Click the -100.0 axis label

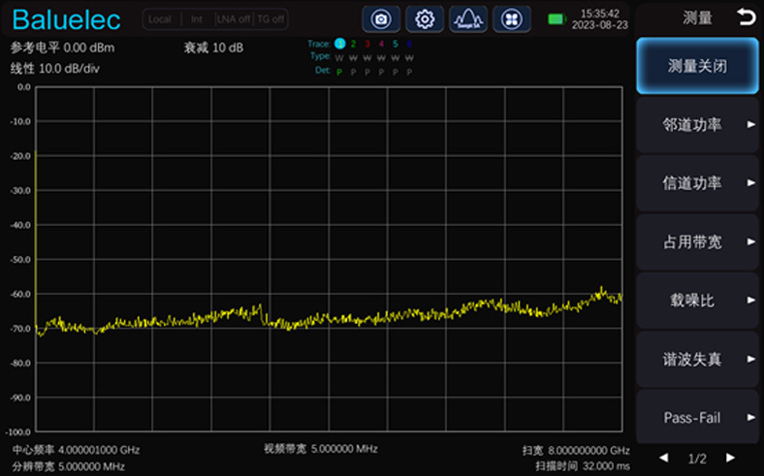[x=18, y=432]
